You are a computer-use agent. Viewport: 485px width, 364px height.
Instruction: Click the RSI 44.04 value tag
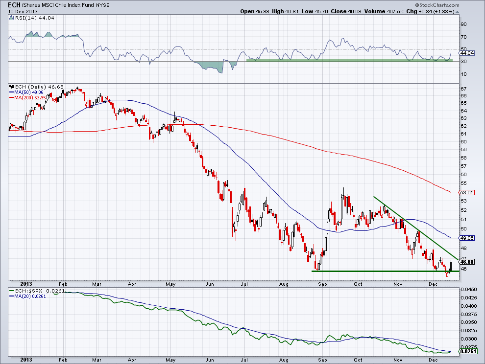[x=467, y=53]
